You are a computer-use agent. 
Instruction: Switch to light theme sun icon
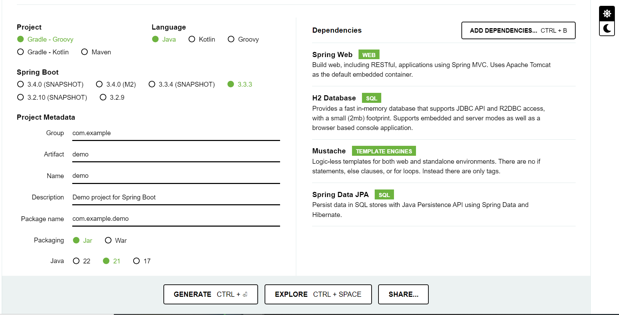607,13
